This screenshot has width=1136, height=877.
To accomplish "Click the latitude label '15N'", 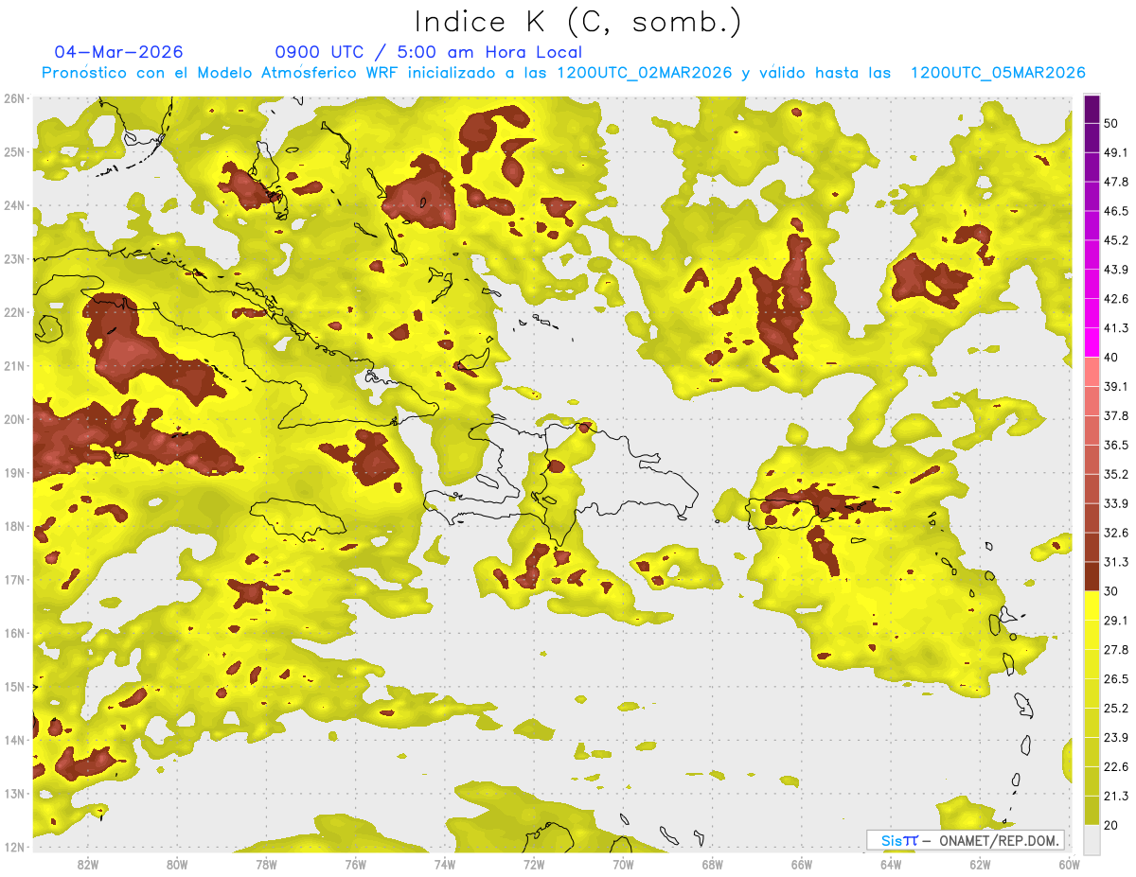I will tap(14, 687).
